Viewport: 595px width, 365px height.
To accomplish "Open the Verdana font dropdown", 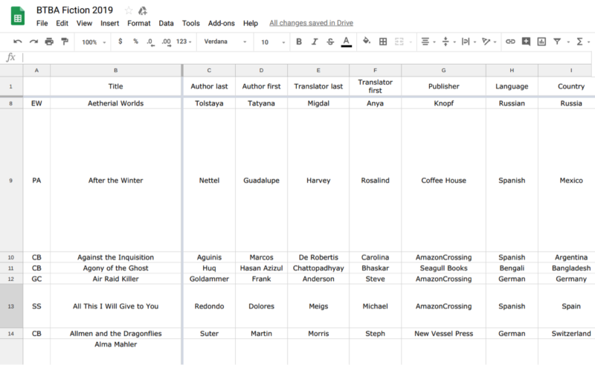I will (x=225, y=42).
